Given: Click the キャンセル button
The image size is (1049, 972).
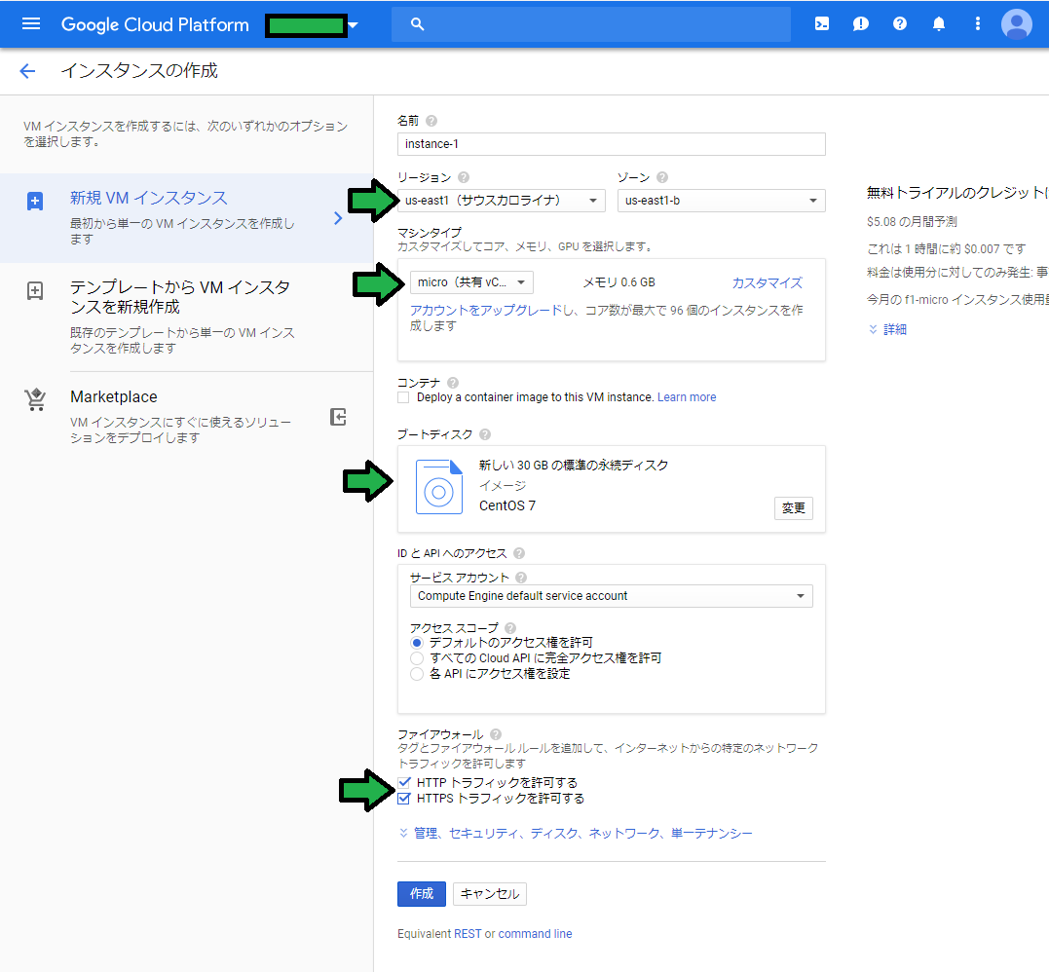Looking at the screenshot, I should (490, 894).
